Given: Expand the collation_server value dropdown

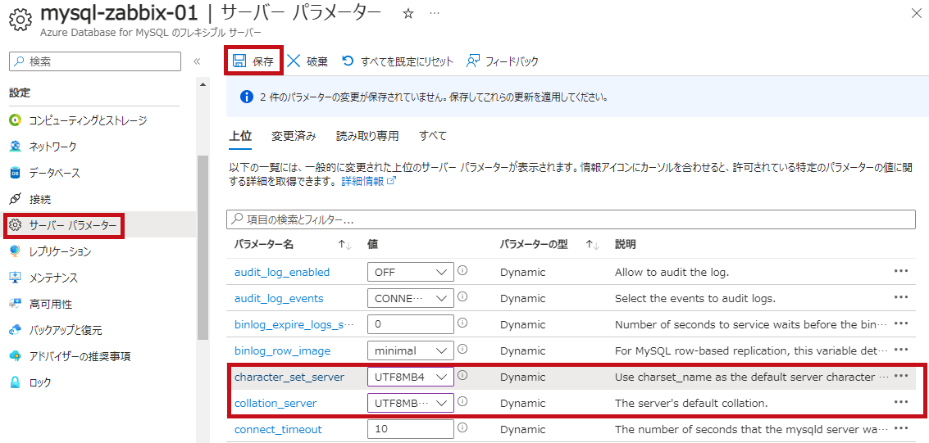Looking at the screenshot, I should (x=411, y=403).
